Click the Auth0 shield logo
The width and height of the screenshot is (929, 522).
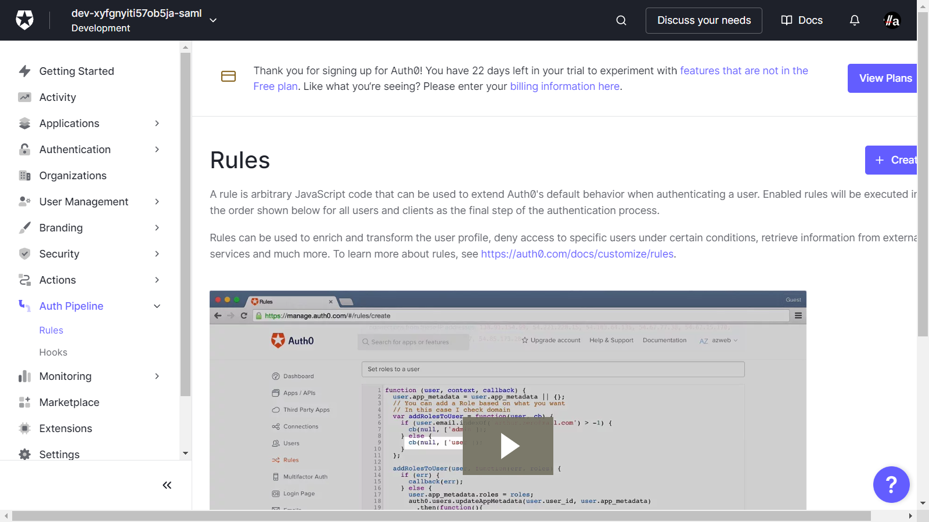tap(24, 20)
